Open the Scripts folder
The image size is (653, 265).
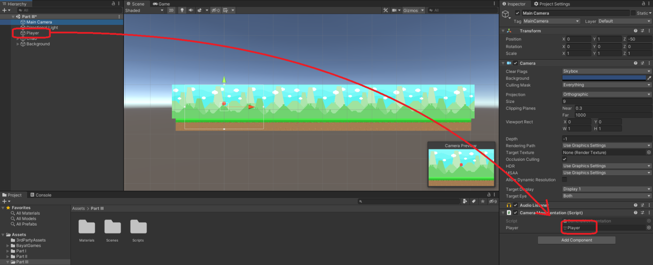138,230
